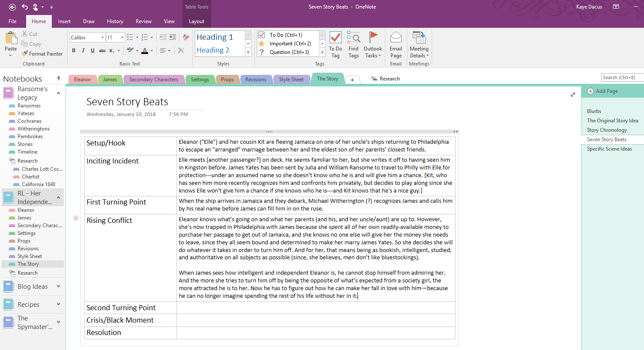644x350 pixels.
Task: Click the clear formatting eraser icon
Action: click(x=186, y=38)
